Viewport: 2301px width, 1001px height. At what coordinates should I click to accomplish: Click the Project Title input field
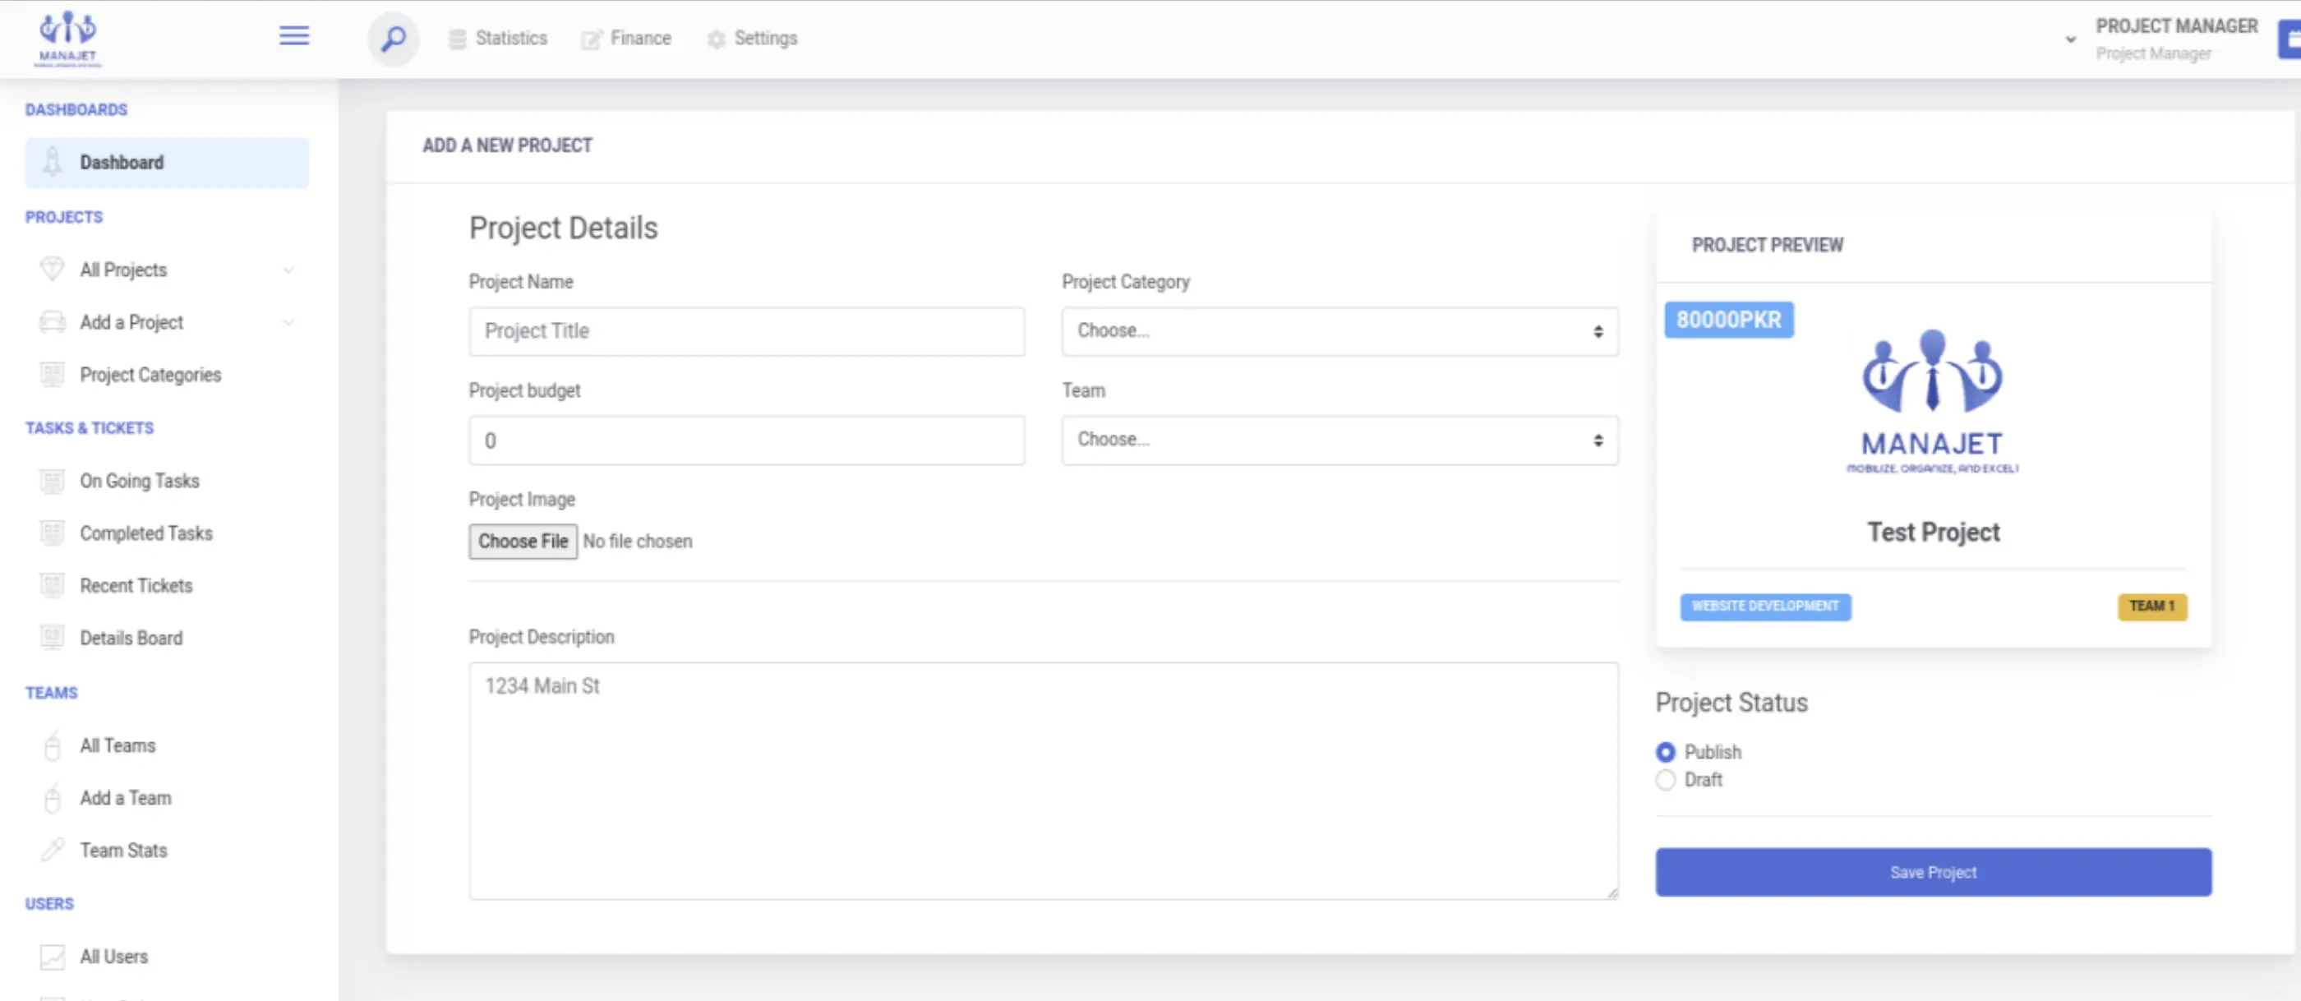click(x=747, y=331)
